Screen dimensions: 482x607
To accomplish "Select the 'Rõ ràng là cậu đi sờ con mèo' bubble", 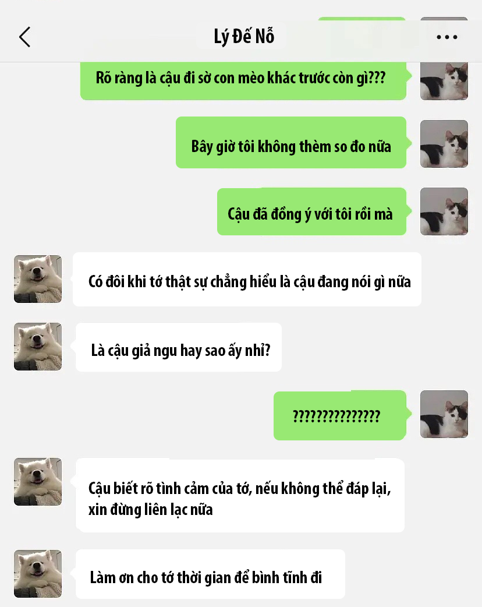I will [243, 80].
